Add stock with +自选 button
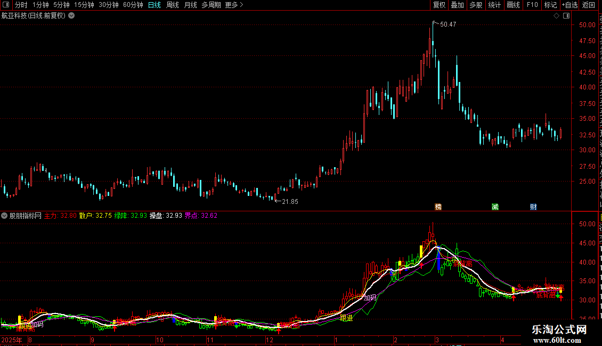This screenshot has width=602, height=346. click(570, 5)
